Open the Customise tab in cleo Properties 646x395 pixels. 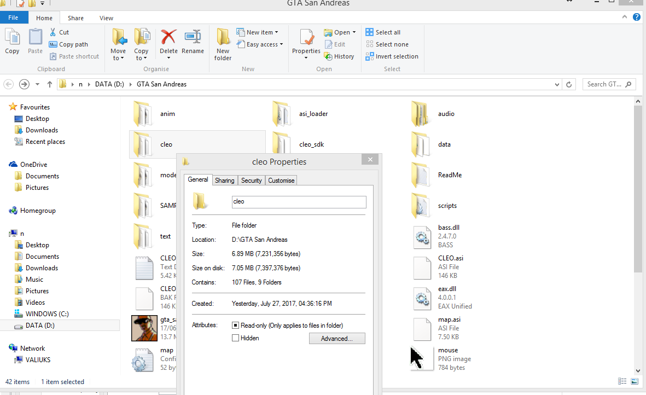coord(281,181)
